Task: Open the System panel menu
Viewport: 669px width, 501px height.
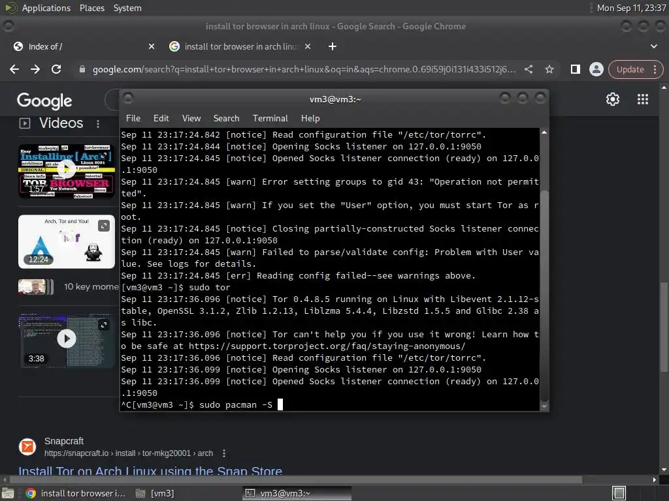Action: [127, 8]
